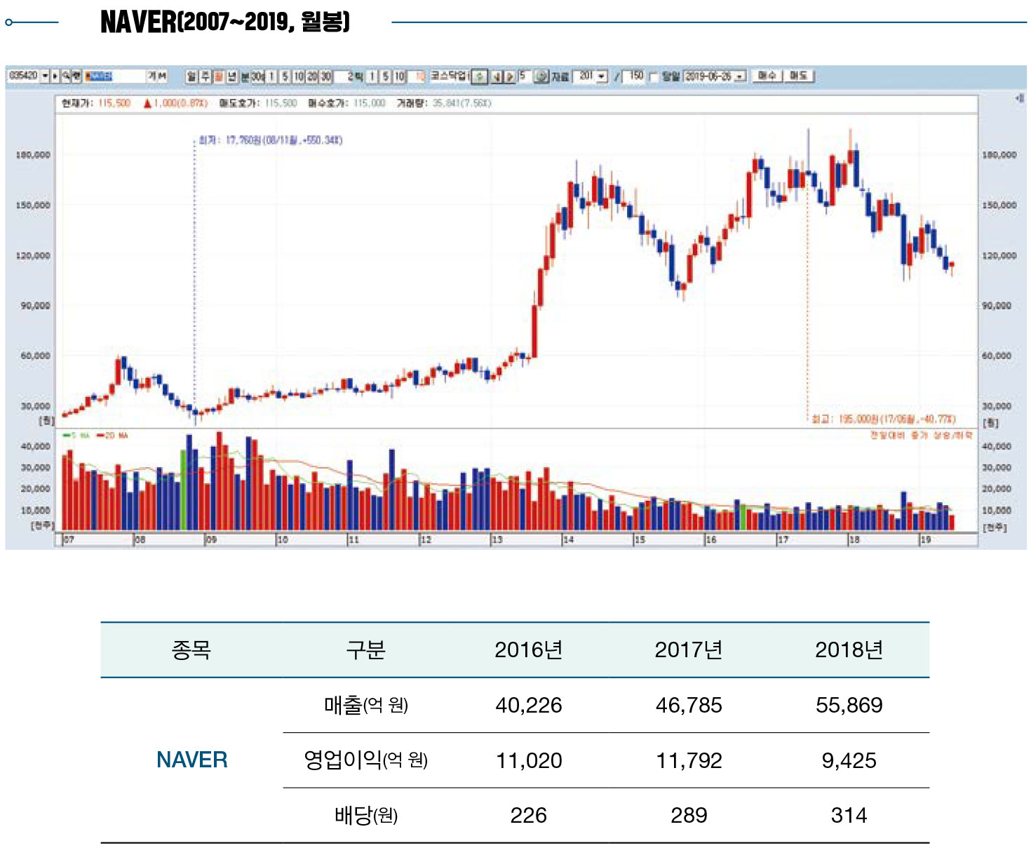Viewport: 1031px width, 855px height.
Task: Select the minute (분) chart button
Action: pyautogui.click(x=245, y=76)
